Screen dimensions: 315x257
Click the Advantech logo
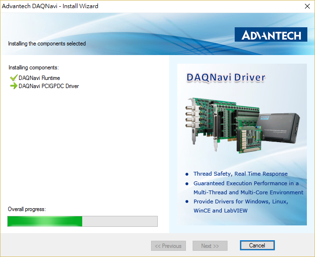click(271, 34)
